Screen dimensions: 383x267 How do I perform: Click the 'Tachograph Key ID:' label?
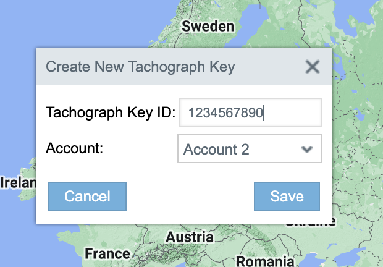(x=111, y=113)
